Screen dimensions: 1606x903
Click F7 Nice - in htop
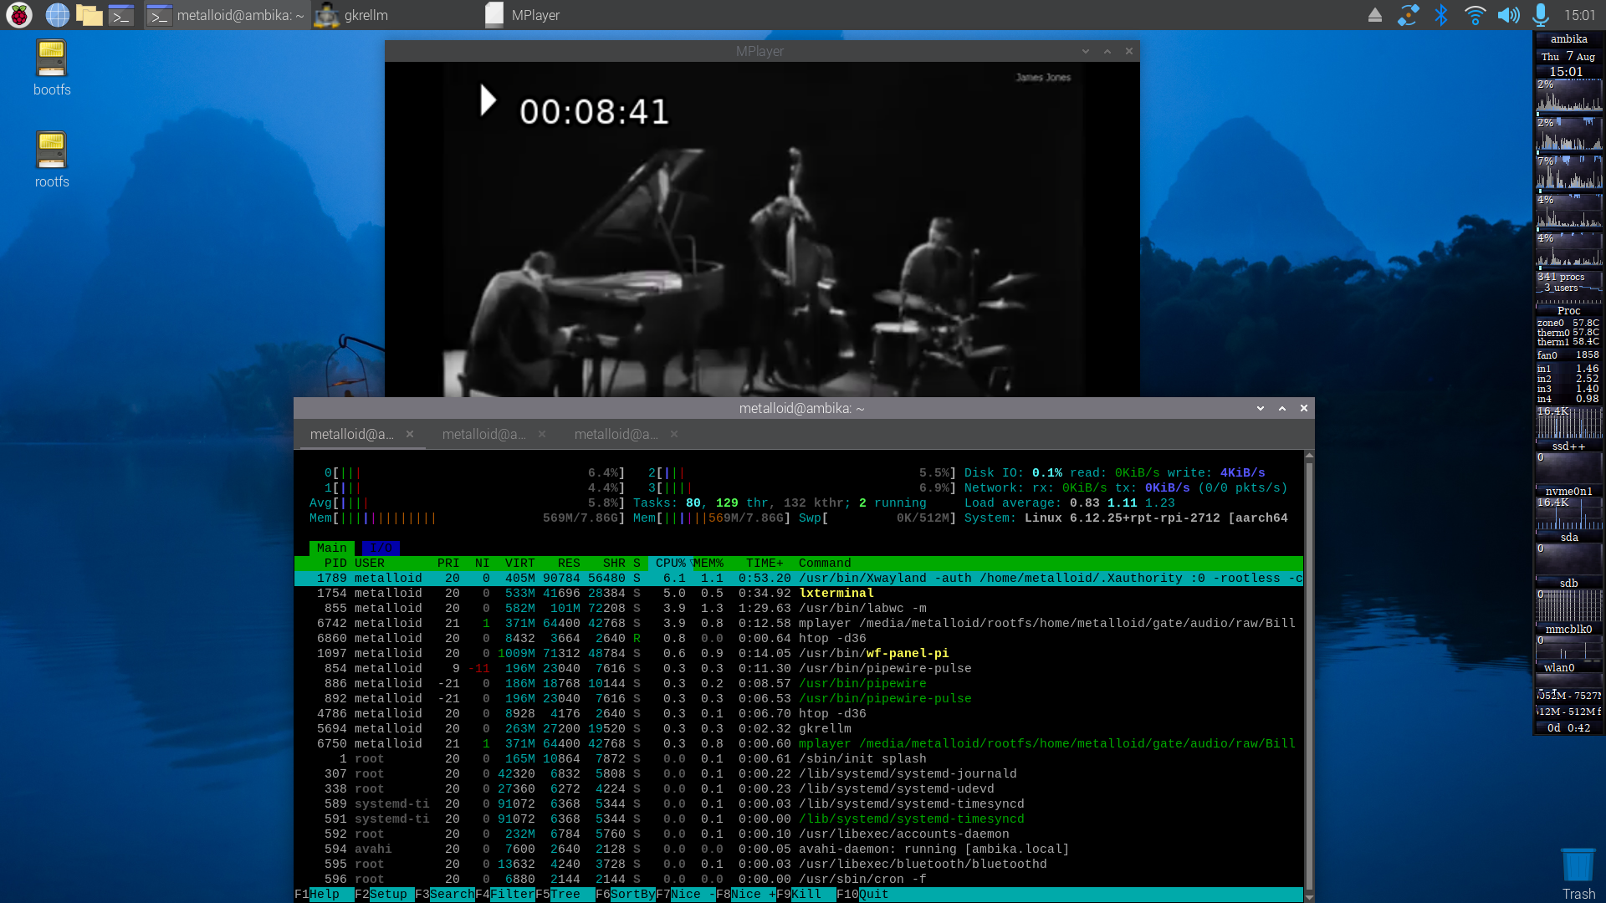coord(686,895)
